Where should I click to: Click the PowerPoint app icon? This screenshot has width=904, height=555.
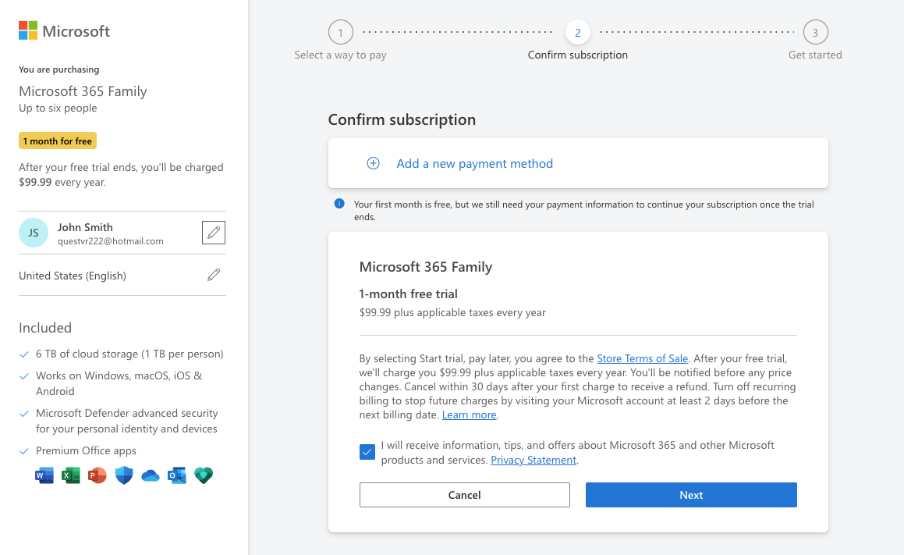[x=97, y=475]
